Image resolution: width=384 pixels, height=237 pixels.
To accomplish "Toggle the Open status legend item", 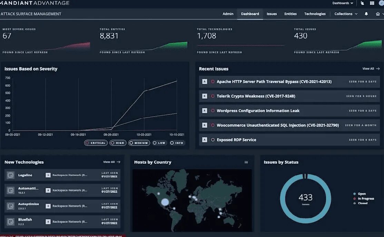I will pos(360,194).
